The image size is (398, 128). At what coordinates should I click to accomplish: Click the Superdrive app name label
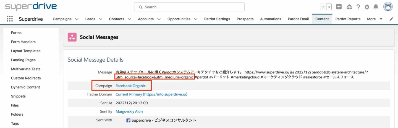point(31,19)
